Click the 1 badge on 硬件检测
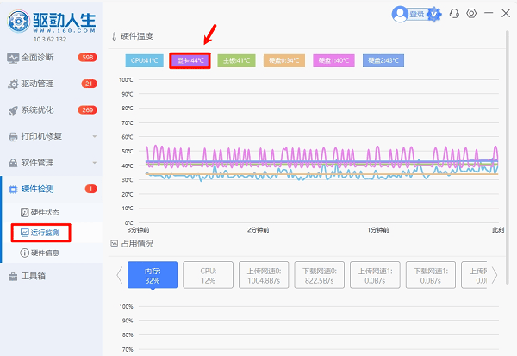Screen dimensions: 517x356 (x=91, y=189)
